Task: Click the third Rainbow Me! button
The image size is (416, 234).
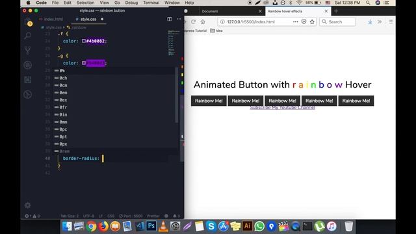Action: point(282,101)
